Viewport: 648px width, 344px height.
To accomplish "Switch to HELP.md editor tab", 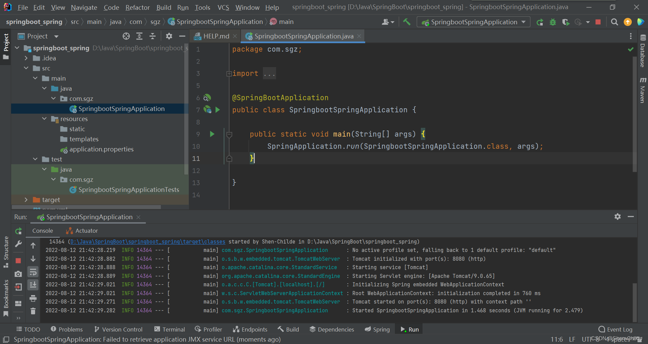I will point(216,36).
